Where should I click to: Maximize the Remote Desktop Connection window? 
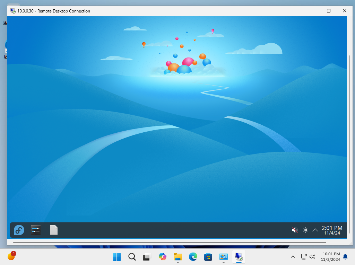pos(329,11)
